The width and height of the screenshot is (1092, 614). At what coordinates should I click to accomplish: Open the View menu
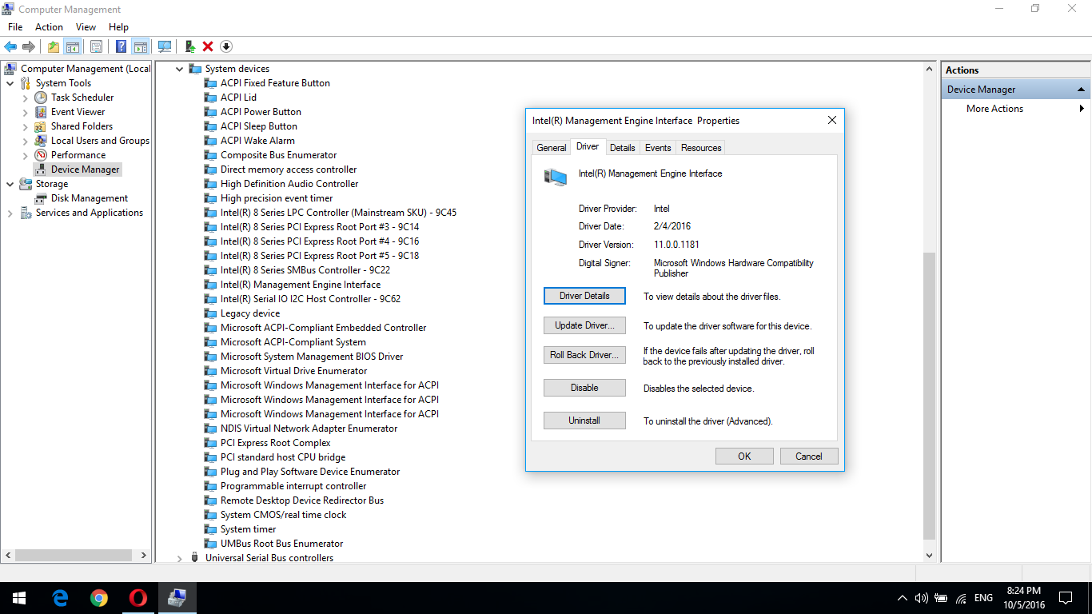(x=86, y=27)
